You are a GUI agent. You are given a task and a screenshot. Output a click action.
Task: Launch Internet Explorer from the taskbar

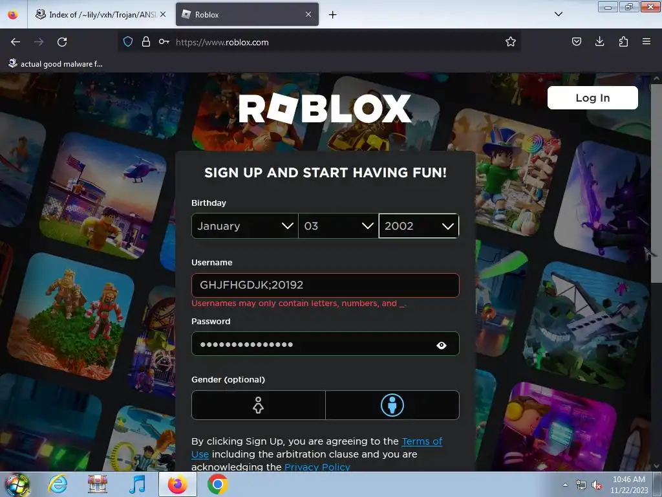click(58, 485)
